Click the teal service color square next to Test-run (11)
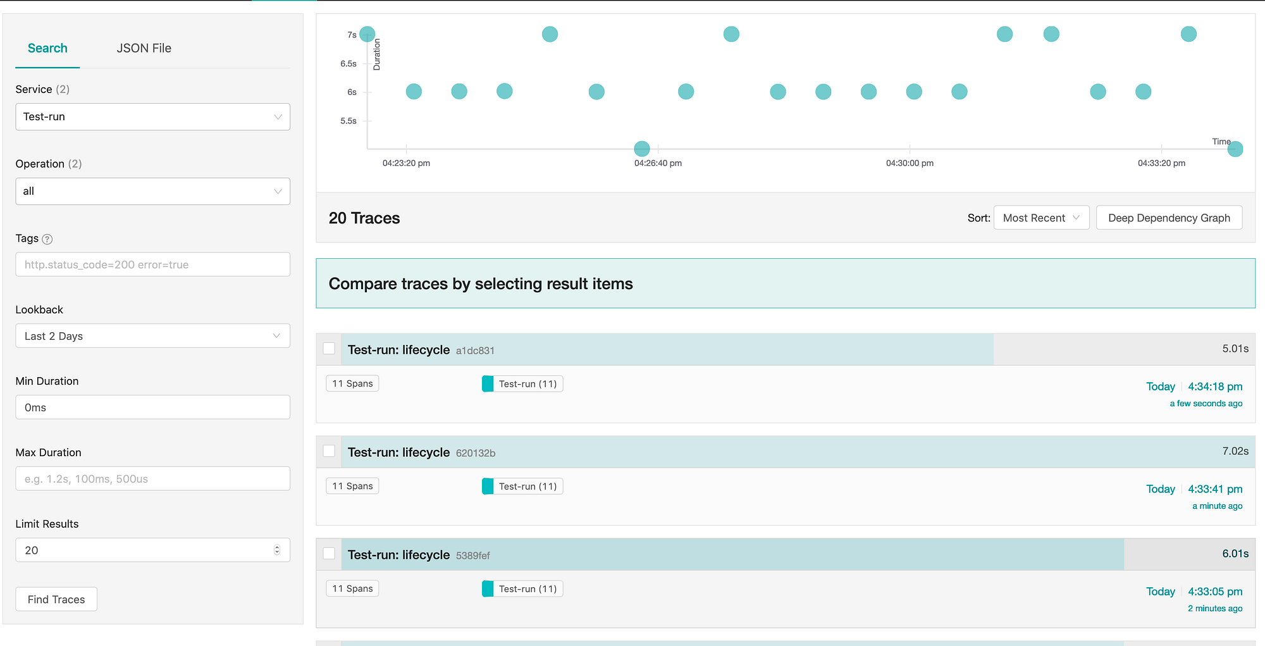Viewport: 1265px width, 646px height. 488,383
